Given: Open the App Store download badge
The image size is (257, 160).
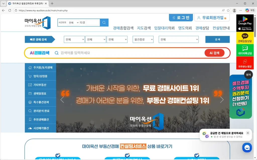Looking at the screenshot, I should [245, 28].
